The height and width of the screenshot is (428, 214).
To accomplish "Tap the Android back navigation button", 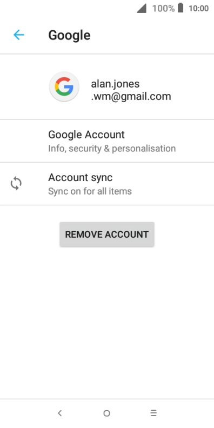I will pyautogui.click(x=60, y=413).
